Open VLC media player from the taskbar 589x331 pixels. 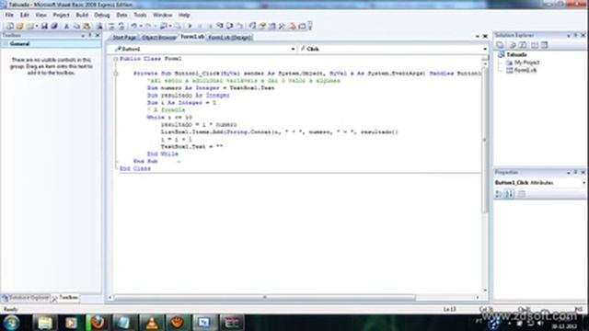click(x=152, y=323)
